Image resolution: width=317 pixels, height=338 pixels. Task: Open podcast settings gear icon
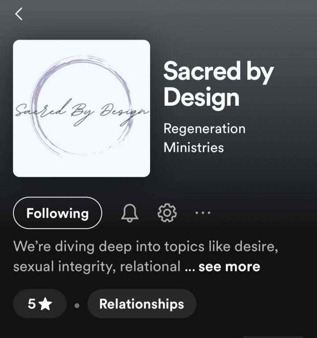click(167, 213)
